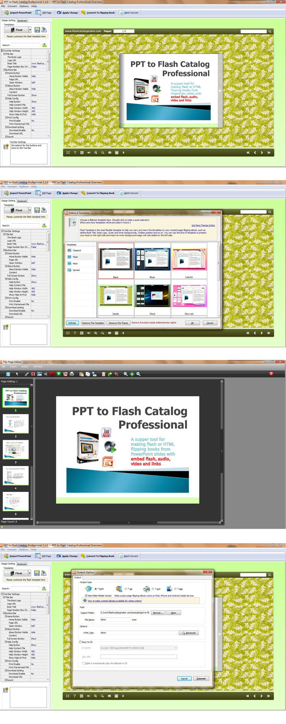This screenshot has height=724, width=286.
Task: Select the Output tab in Output Option dialog
Action: pyautogui.click(x=78, y=577)
